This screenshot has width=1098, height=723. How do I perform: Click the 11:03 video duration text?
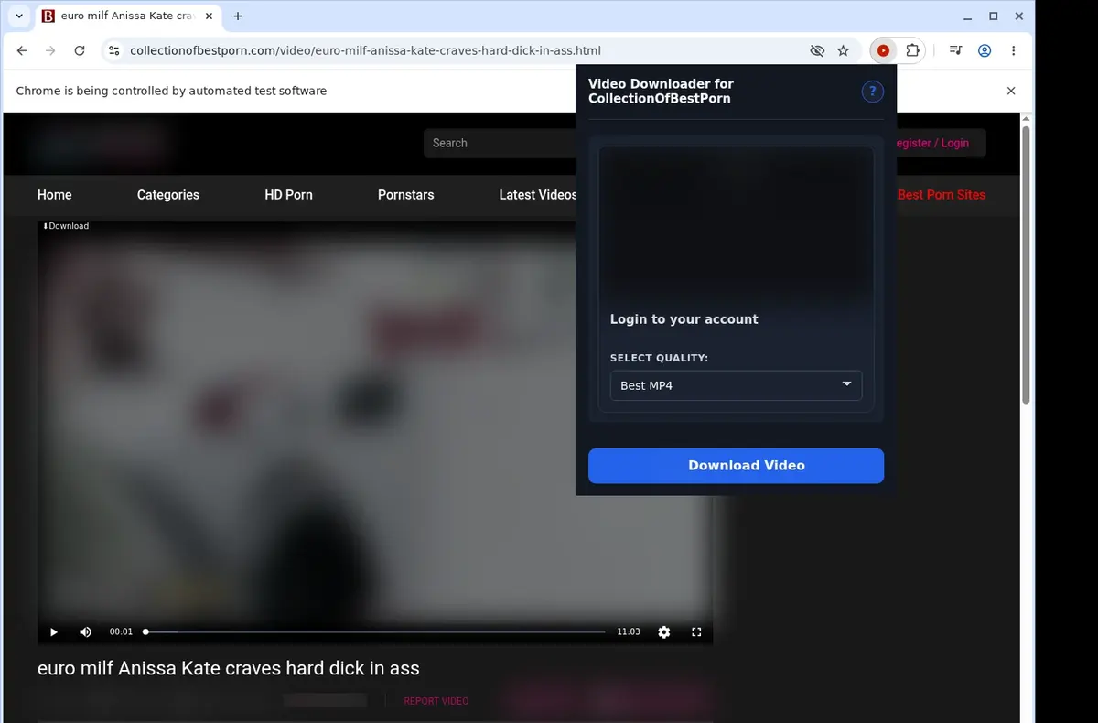coord(629,631)
